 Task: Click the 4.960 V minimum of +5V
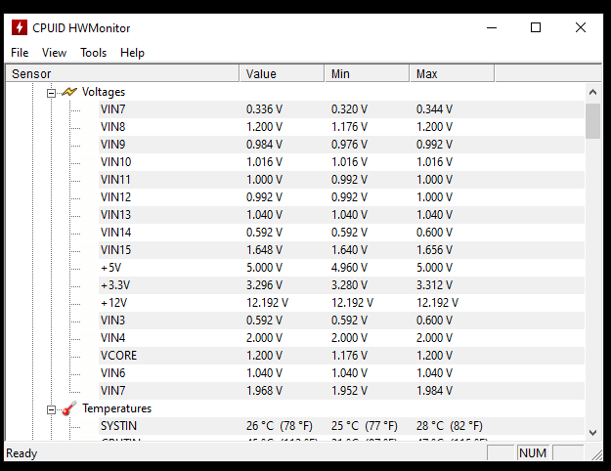coord(349,268)
